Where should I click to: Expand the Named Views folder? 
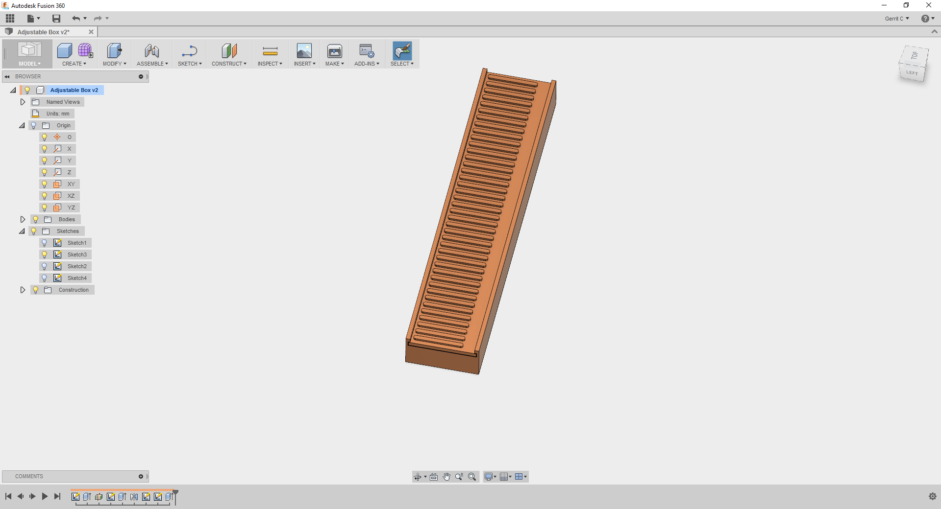pyautogui.click(x=23, y=102)
